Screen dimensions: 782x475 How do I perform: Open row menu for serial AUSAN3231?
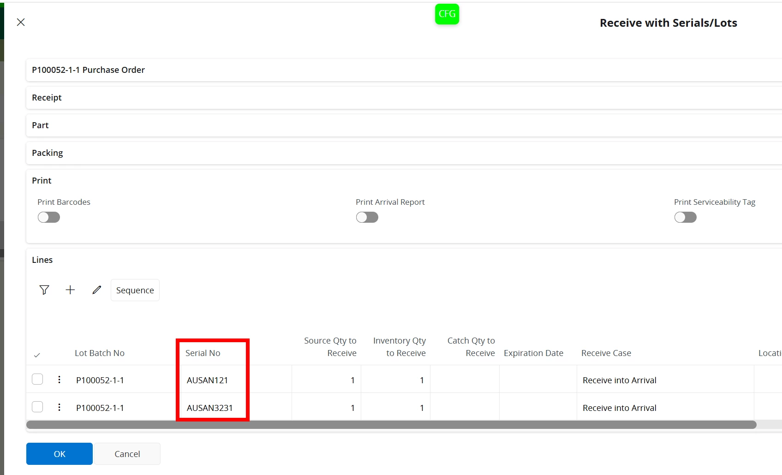coord(59,407)
